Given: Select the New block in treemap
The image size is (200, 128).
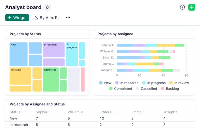Looking at the screenshot, I should (18, 54).
